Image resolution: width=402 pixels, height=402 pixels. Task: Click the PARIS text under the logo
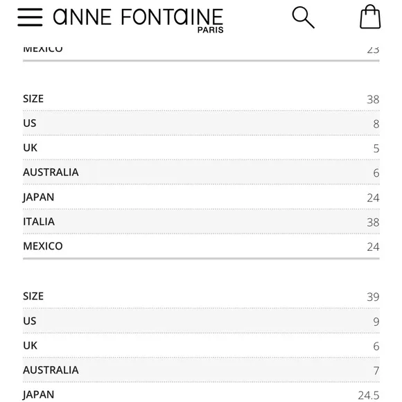tap(211, 30)
